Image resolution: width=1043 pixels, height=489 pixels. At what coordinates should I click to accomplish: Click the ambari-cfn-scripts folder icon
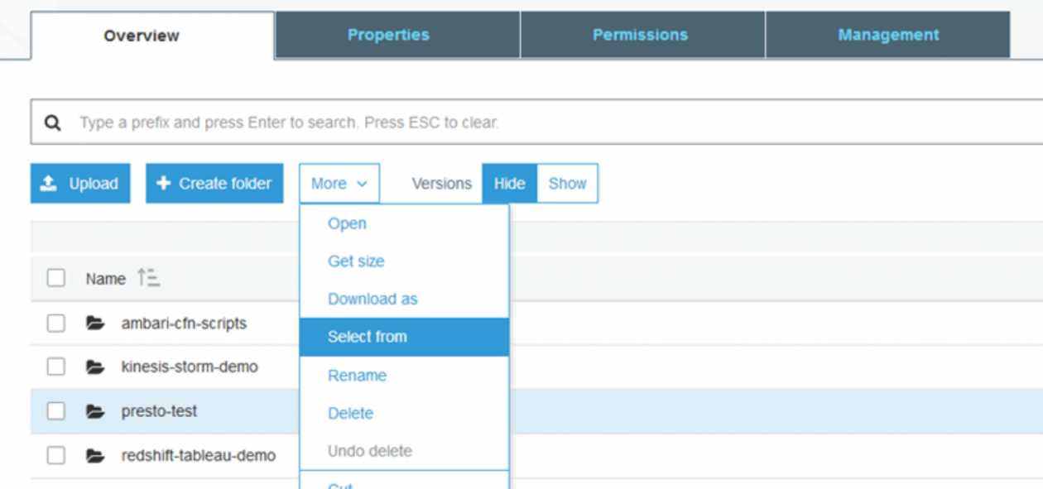(x=95, y=324)
